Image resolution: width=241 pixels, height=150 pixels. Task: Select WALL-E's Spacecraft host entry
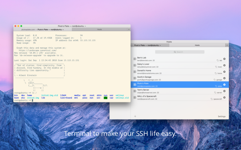click(x=180, y=98)
